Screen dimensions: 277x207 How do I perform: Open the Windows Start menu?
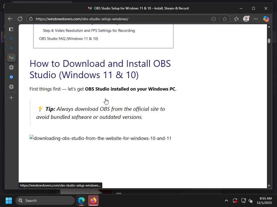tap(9, 201)
